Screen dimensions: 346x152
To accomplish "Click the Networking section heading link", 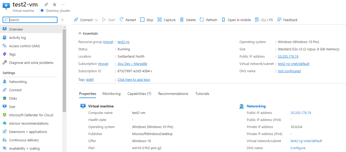I will pyautogui.click(x=256, y=106).
